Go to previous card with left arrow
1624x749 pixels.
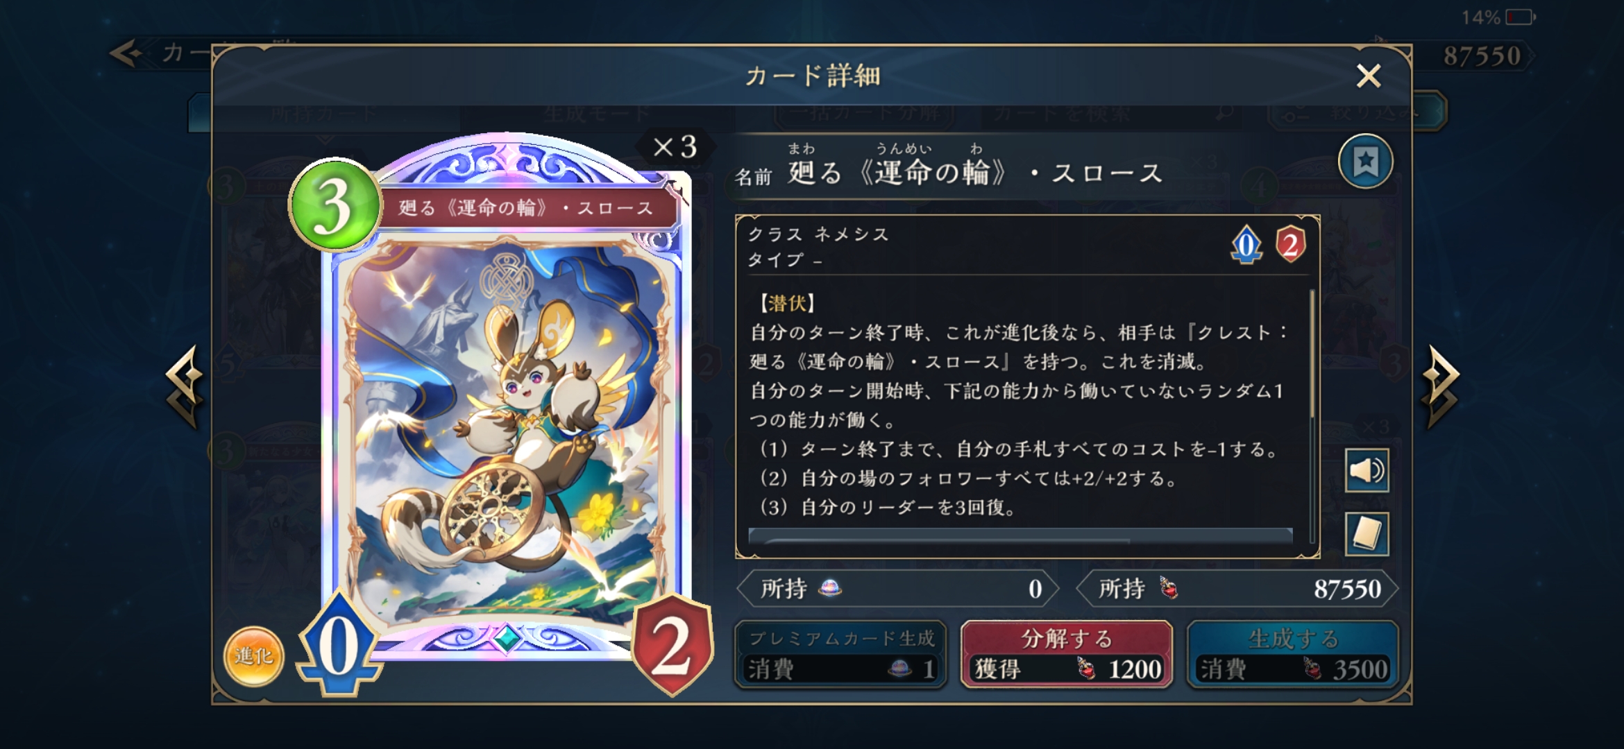[185, 387]
